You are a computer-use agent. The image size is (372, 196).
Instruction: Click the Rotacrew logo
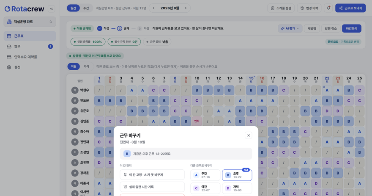click(x=24, y=9)
